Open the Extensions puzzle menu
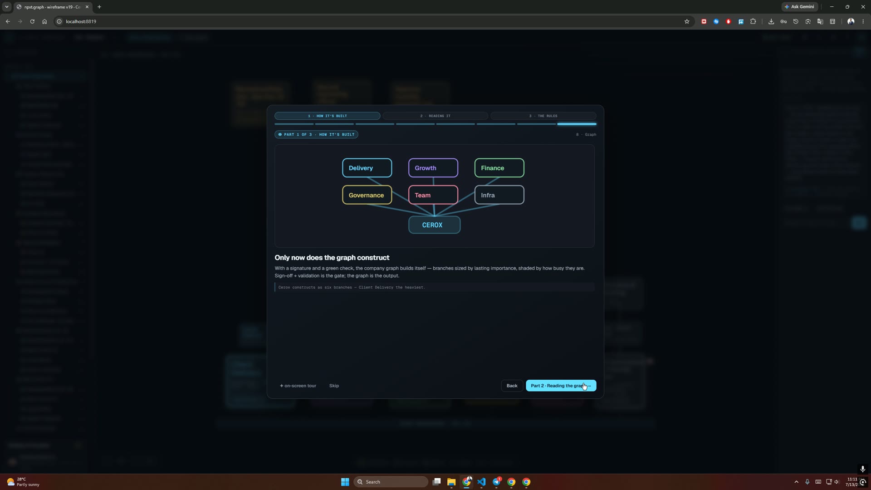The width and height of the screenshot is (871, 490). 753,21
